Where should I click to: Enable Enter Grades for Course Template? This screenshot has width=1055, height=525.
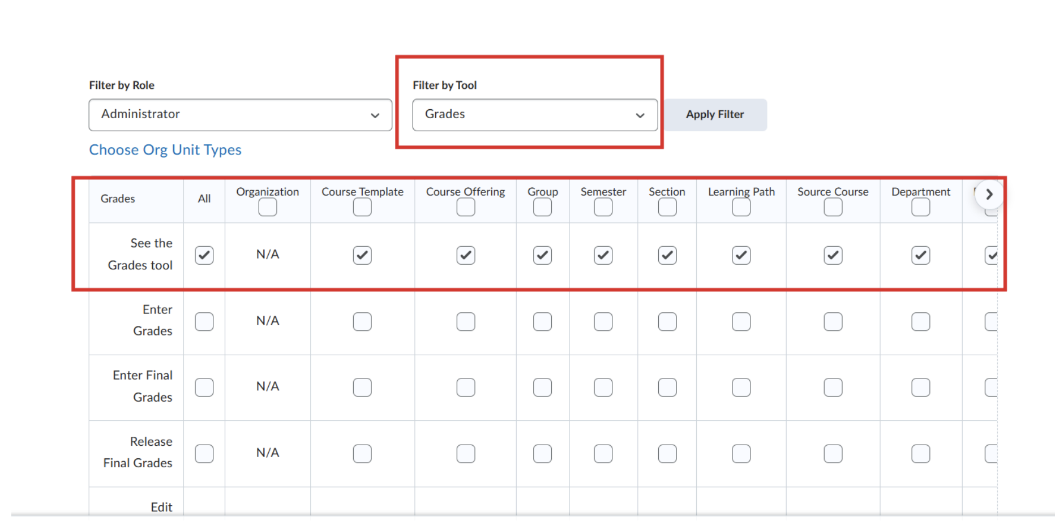click(362, 322)
